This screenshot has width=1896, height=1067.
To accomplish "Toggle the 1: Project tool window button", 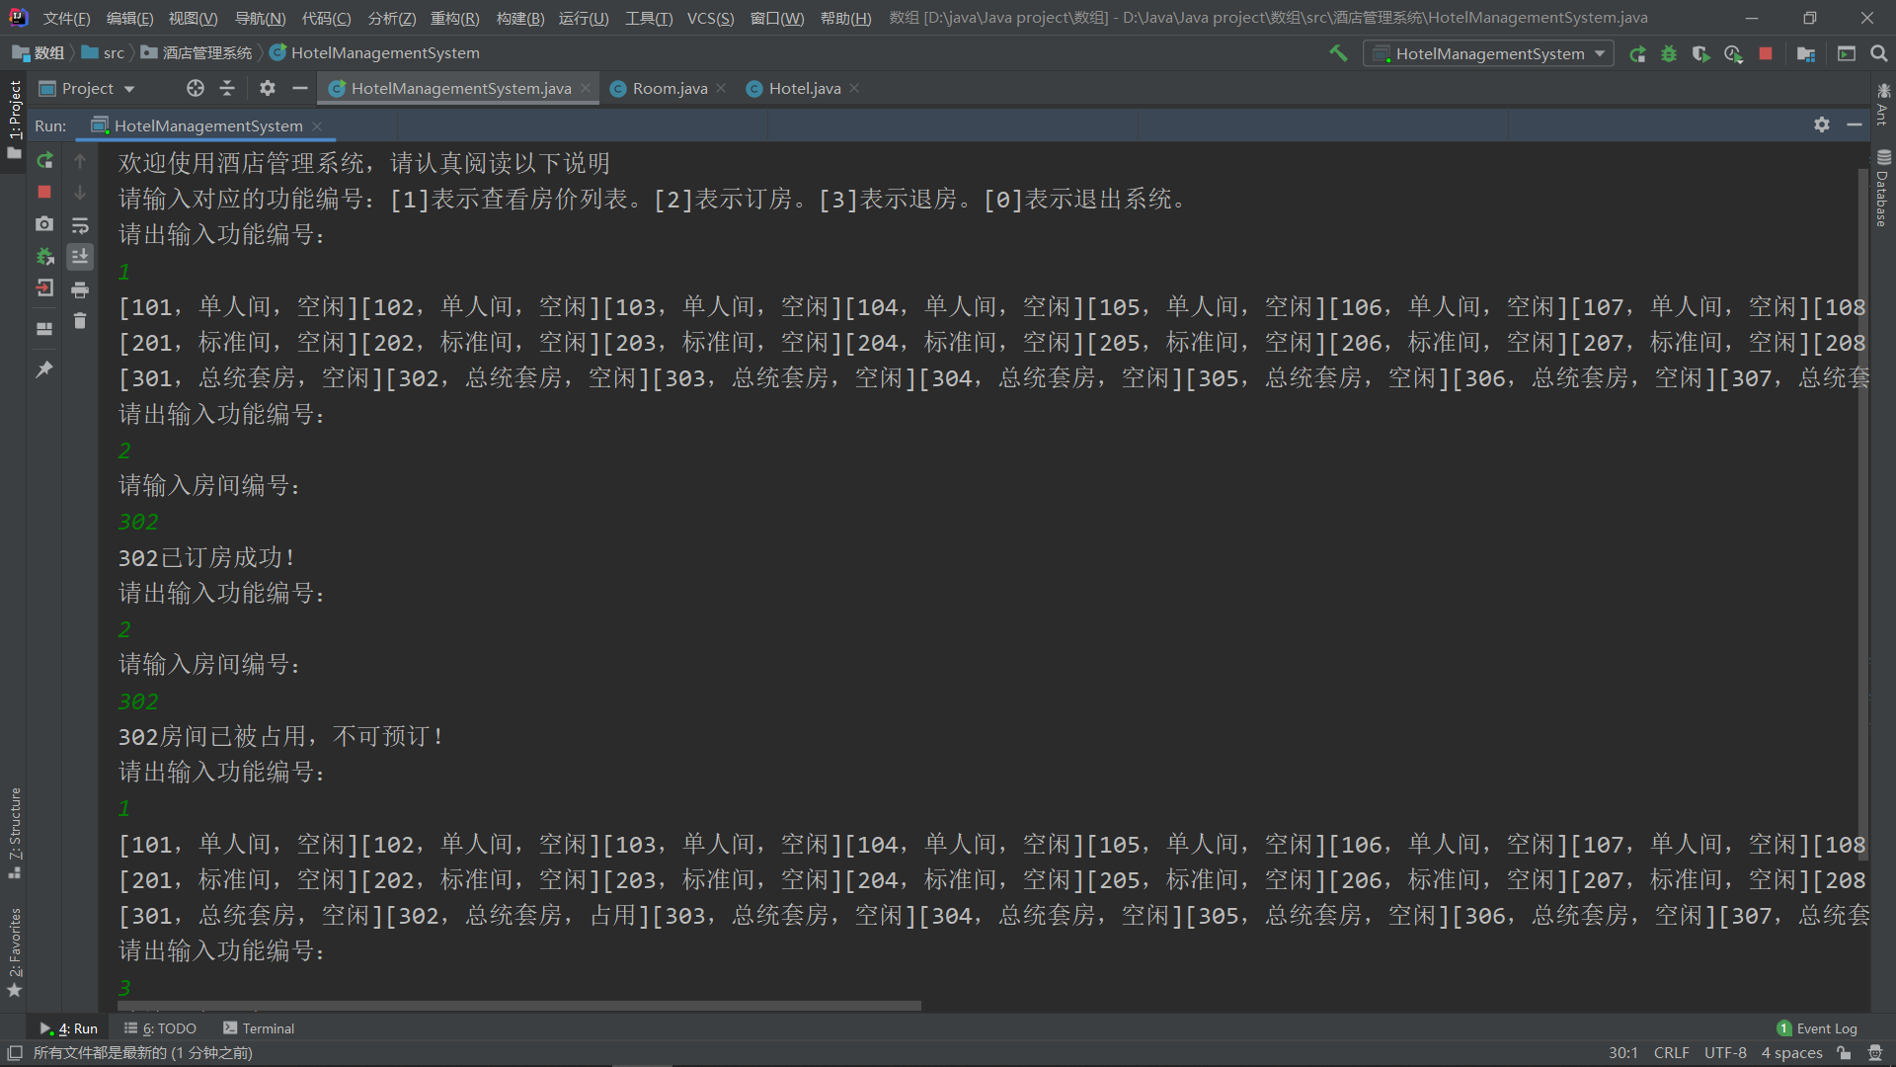I will tap(14, 119).
